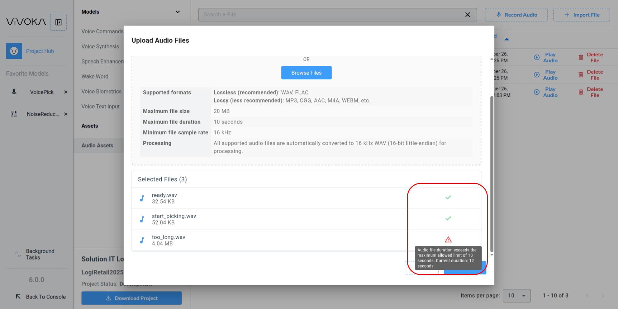Click the Browse Files button
Image resolution: width=618 pixels, height=309 pixels.
pos(306,73)
